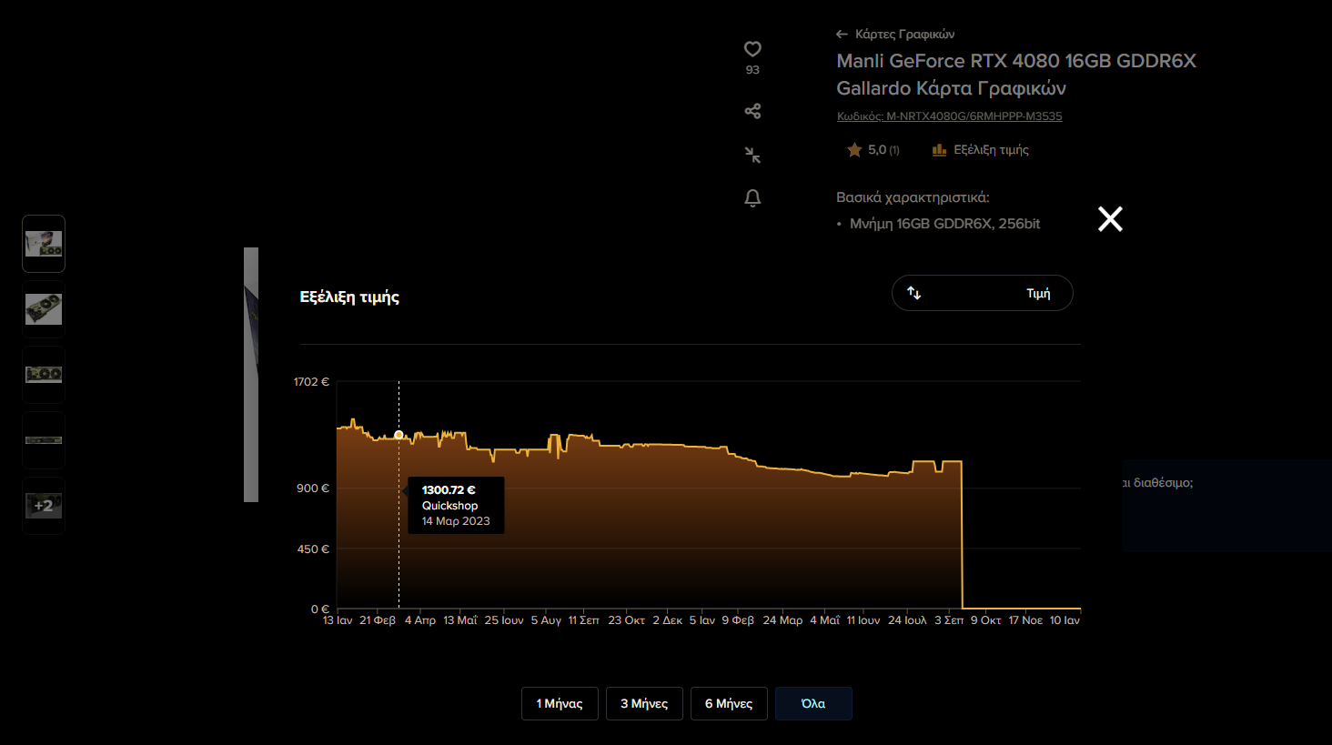The width and height of the screenshot is (1332, 745).
Task: Click the 93 favorites count
Action: click(752, 70)
